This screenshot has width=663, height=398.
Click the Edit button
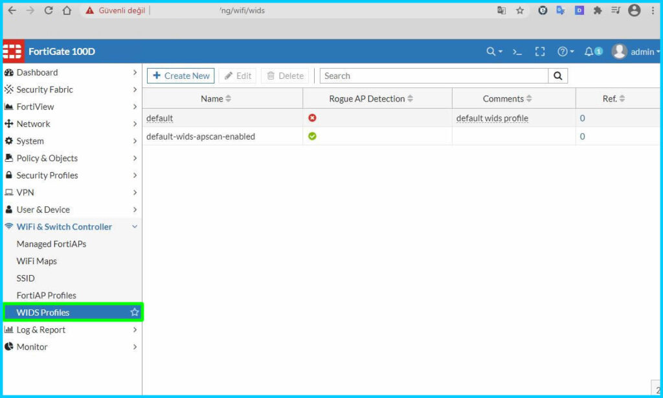click(x=238, y=76)
